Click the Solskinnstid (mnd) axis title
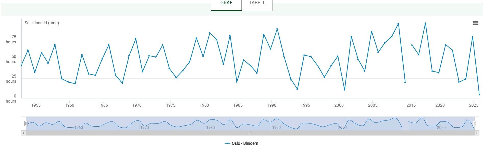This screenshot has width=483, height=147. 42,23
